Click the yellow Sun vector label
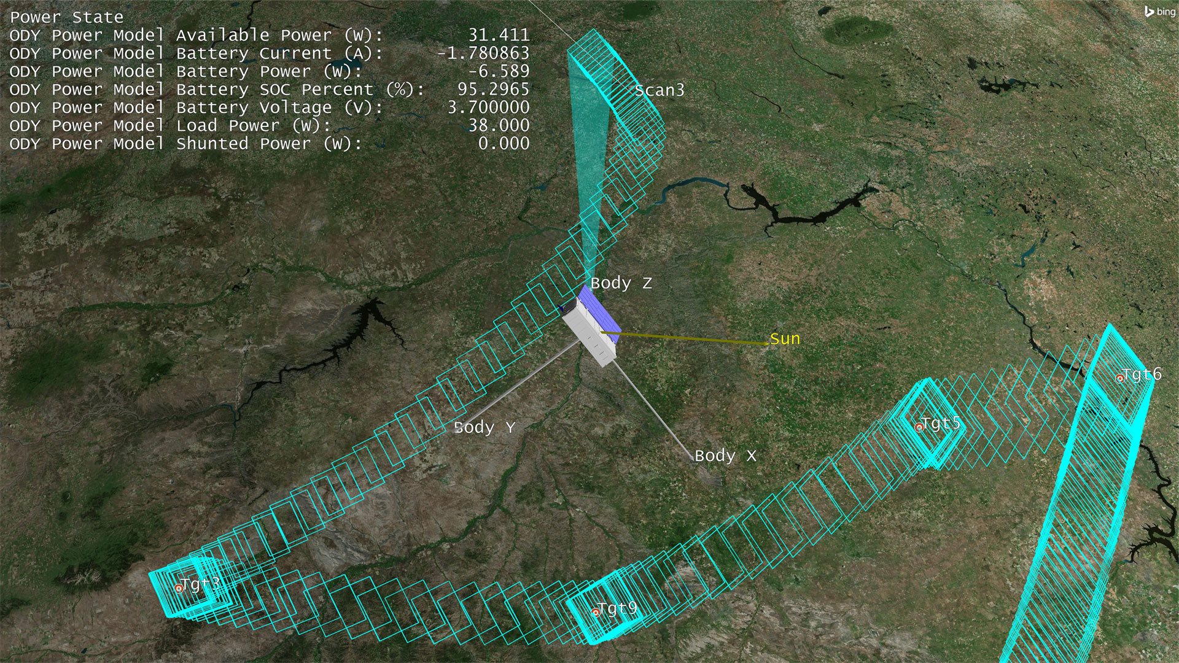 point(785,339)
